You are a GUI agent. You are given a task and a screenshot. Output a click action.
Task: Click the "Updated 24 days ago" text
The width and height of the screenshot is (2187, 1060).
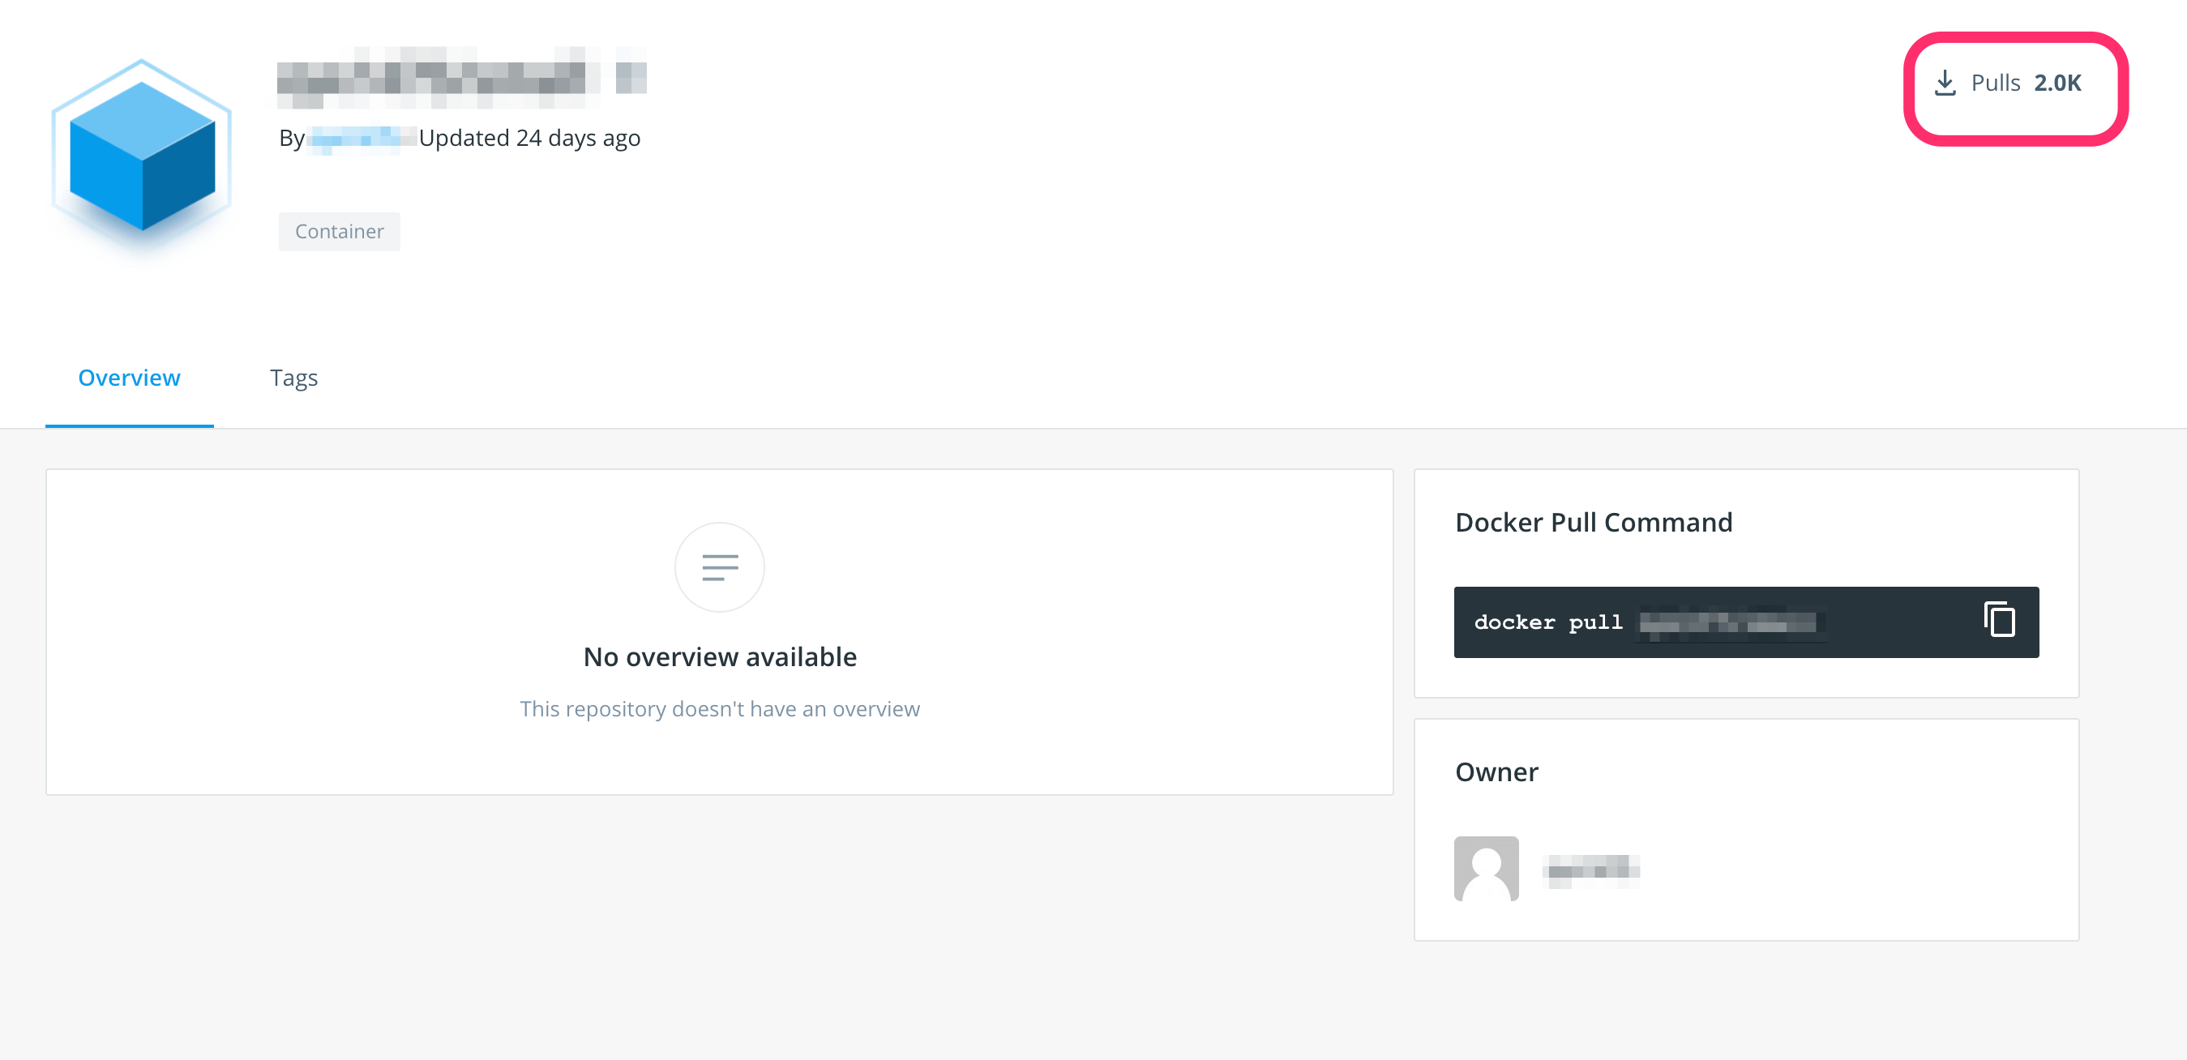(x=530, y=139)
